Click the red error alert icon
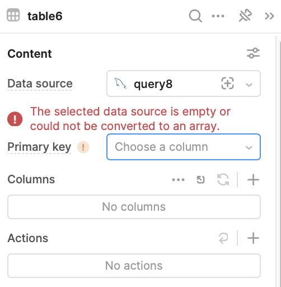Image resolution: width=281 pixels, height=287 pixels. (x=15, y=119)
